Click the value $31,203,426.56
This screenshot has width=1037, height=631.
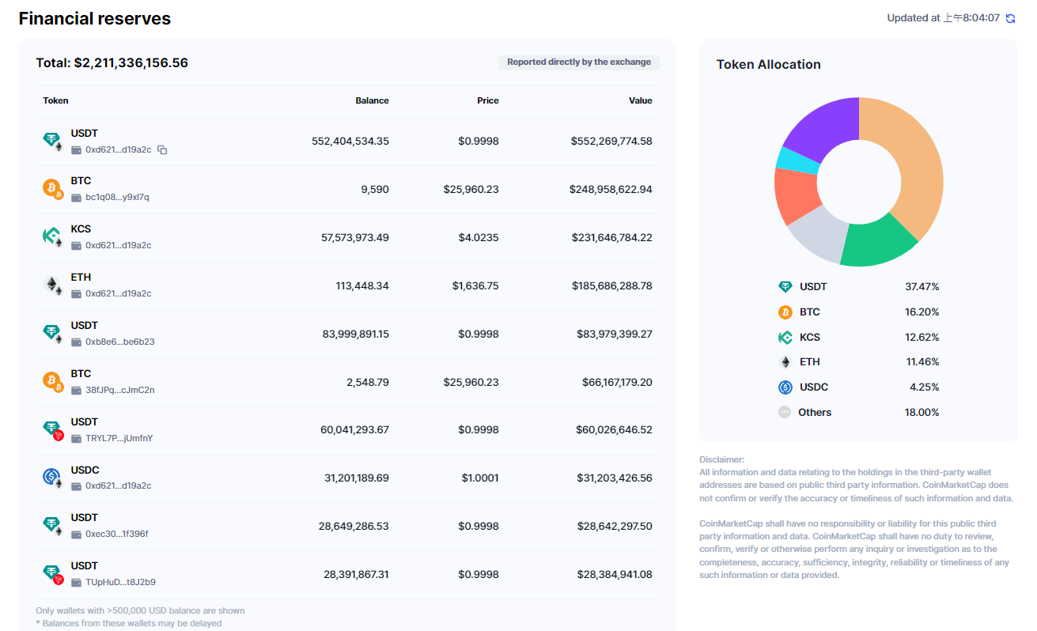[x=615, y=478]
